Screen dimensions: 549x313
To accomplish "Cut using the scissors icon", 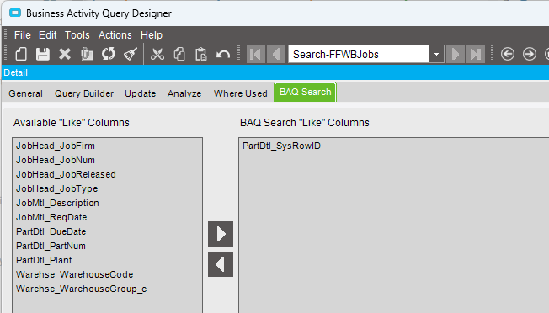I will tap(157, 54).
